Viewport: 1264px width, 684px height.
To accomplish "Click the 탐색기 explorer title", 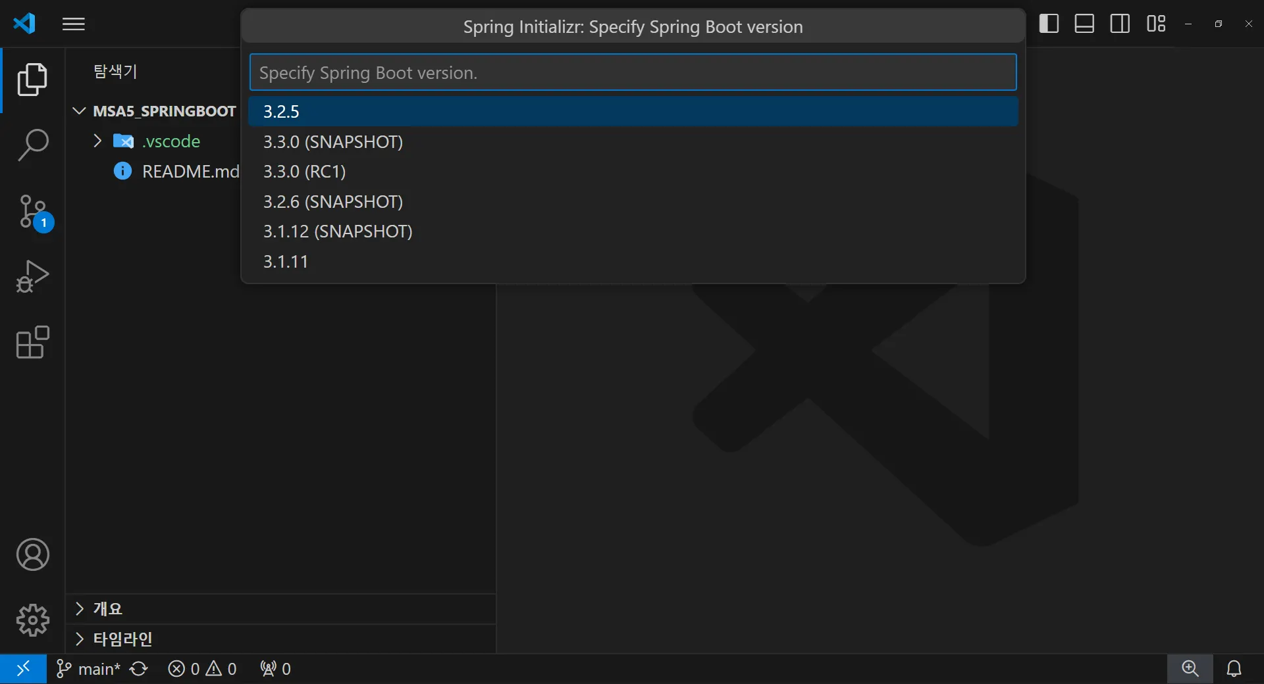I will pyautogui.click(x=116, y=71).
